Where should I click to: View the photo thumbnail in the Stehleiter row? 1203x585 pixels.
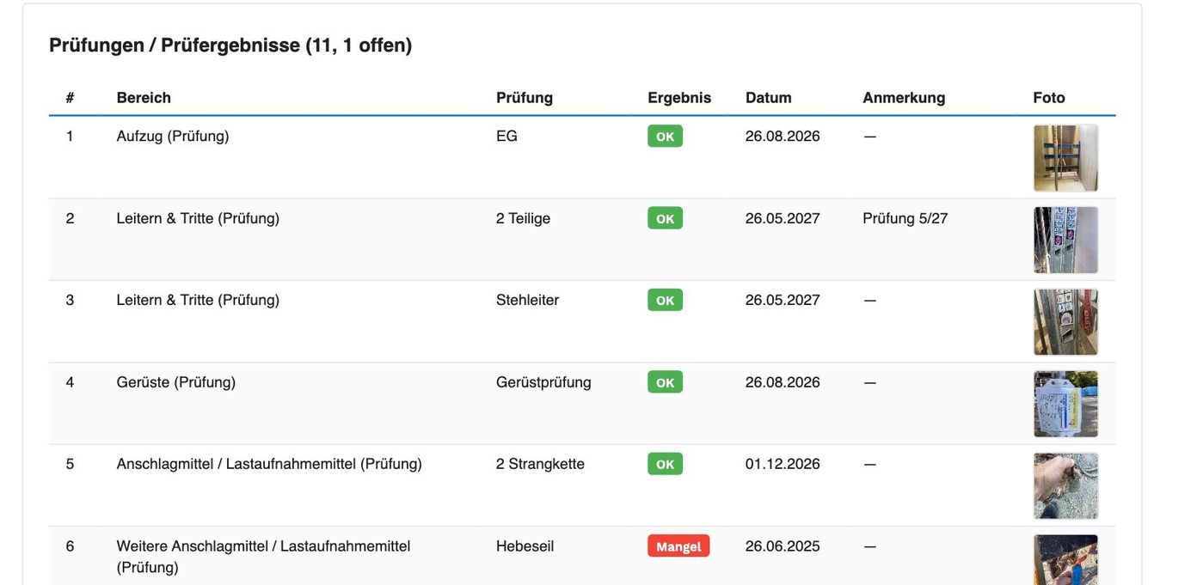pos(1065,322)
